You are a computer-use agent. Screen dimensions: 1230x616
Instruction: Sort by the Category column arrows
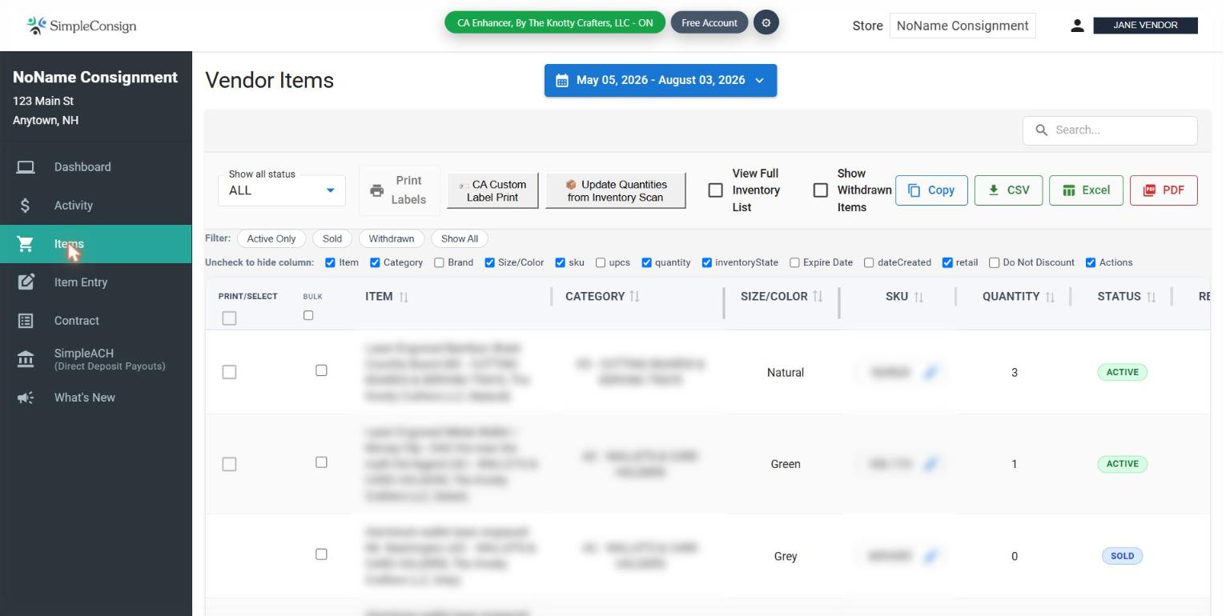click(634, 297)
